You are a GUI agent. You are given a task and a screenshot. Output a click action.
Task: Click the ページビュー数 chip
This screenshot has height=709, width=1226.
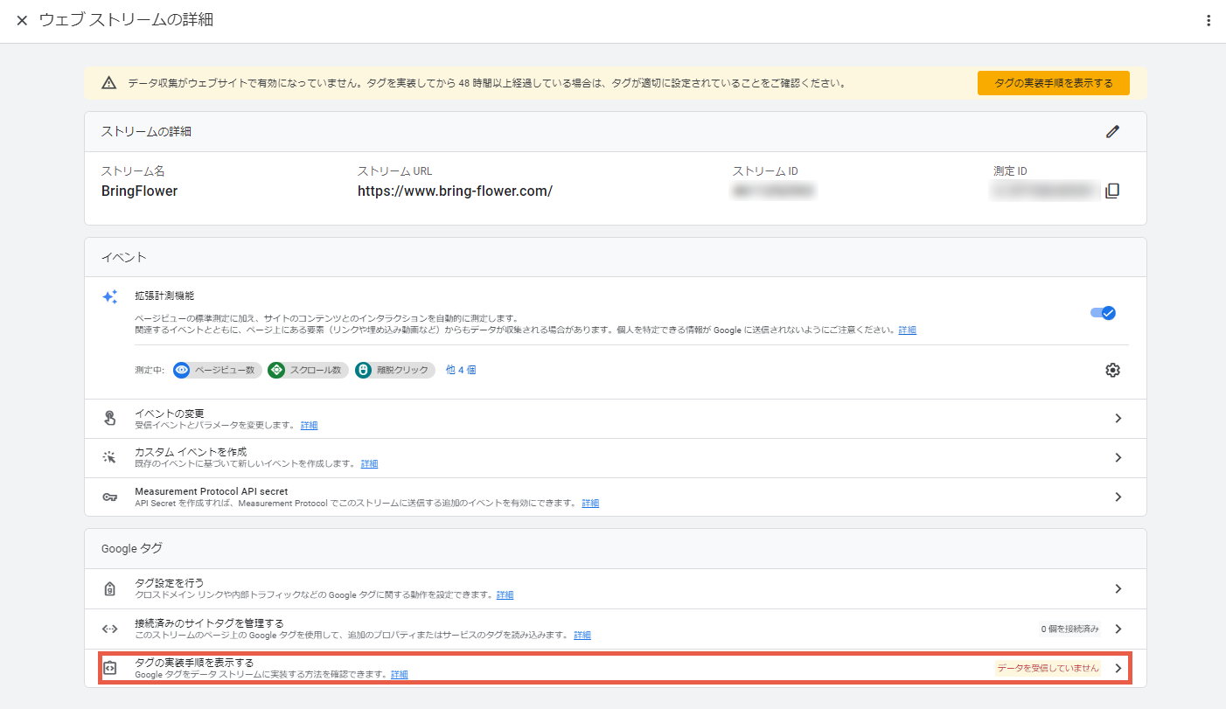tap(218, 370)
